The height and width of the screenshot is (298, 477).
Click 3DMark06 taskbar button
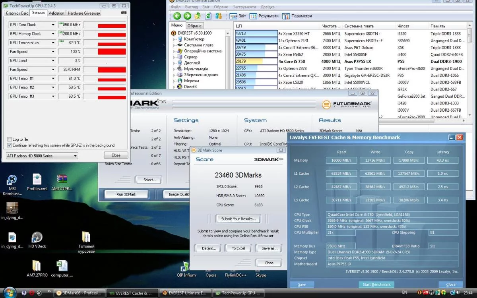79,293
